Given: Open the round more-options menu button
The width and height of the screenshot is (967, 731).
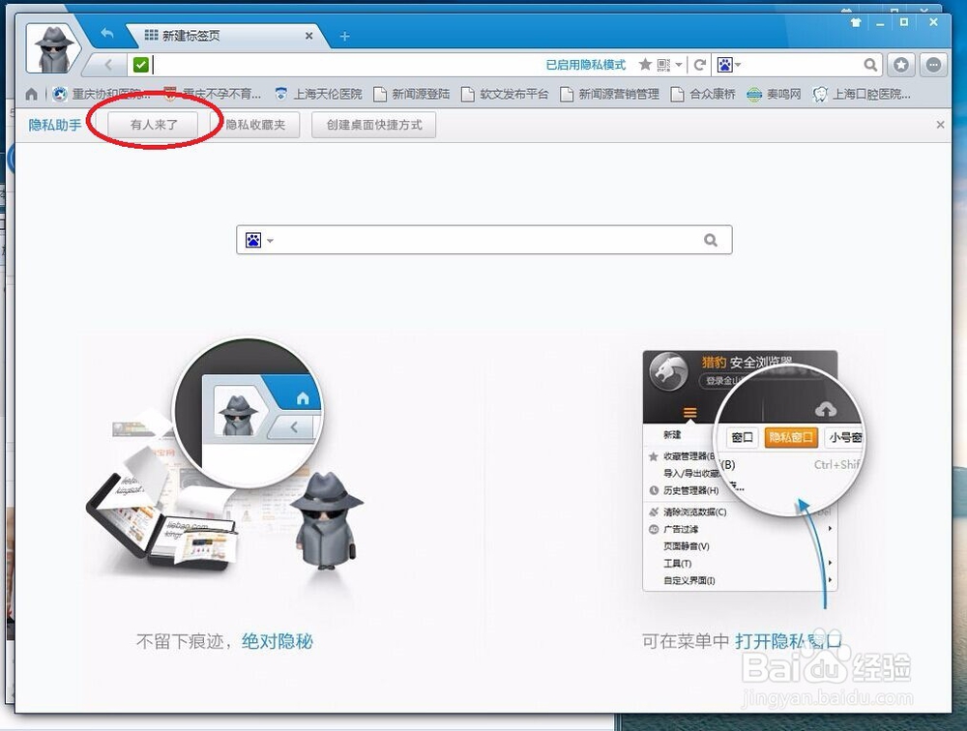Looking at the screenshot, I should 934,64.
